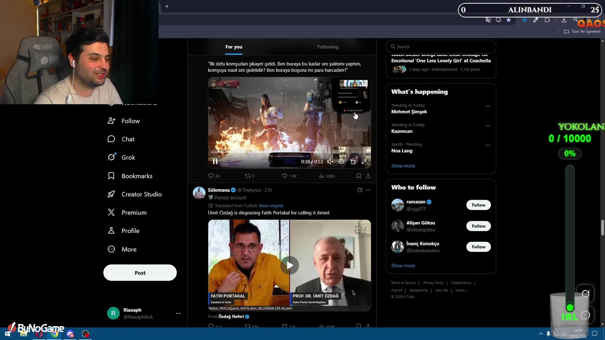Open the Premium page
605x340 pixels.
coord(127,212)
